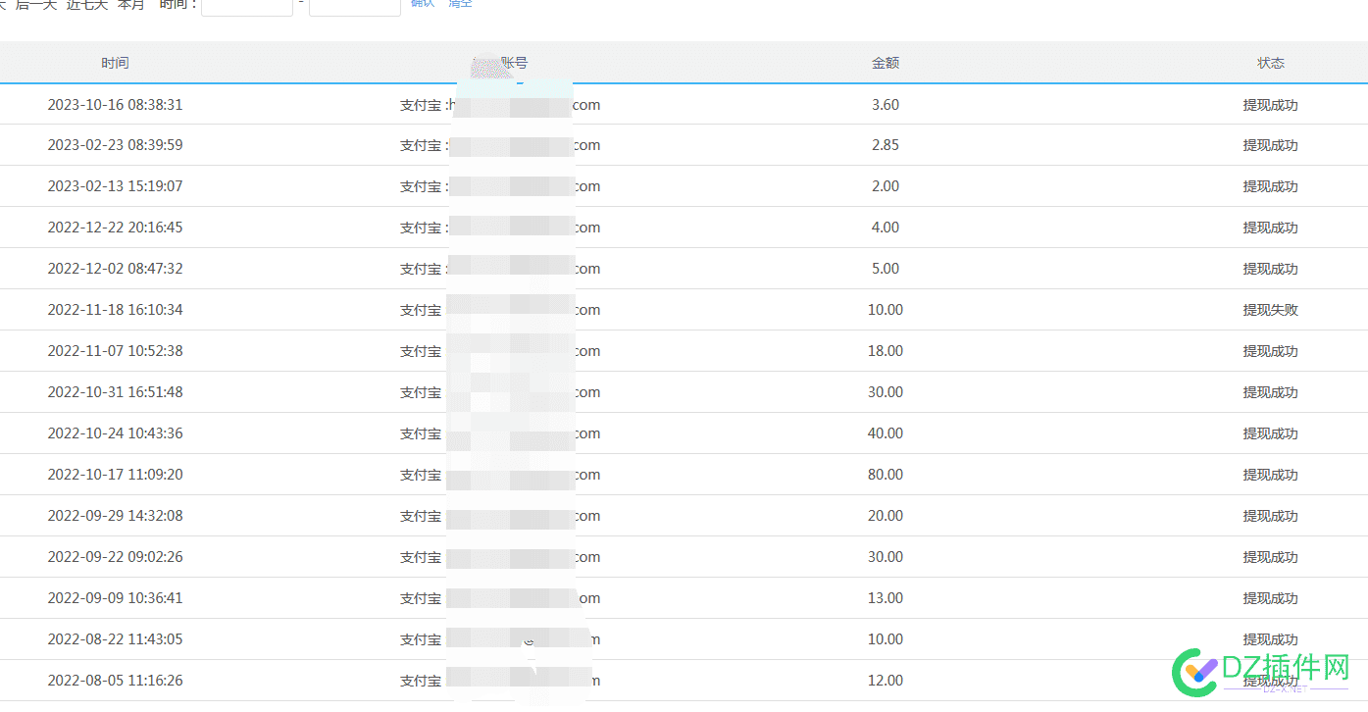
Task: Click the amount 80.00
Action: click(x=886, y=475)
